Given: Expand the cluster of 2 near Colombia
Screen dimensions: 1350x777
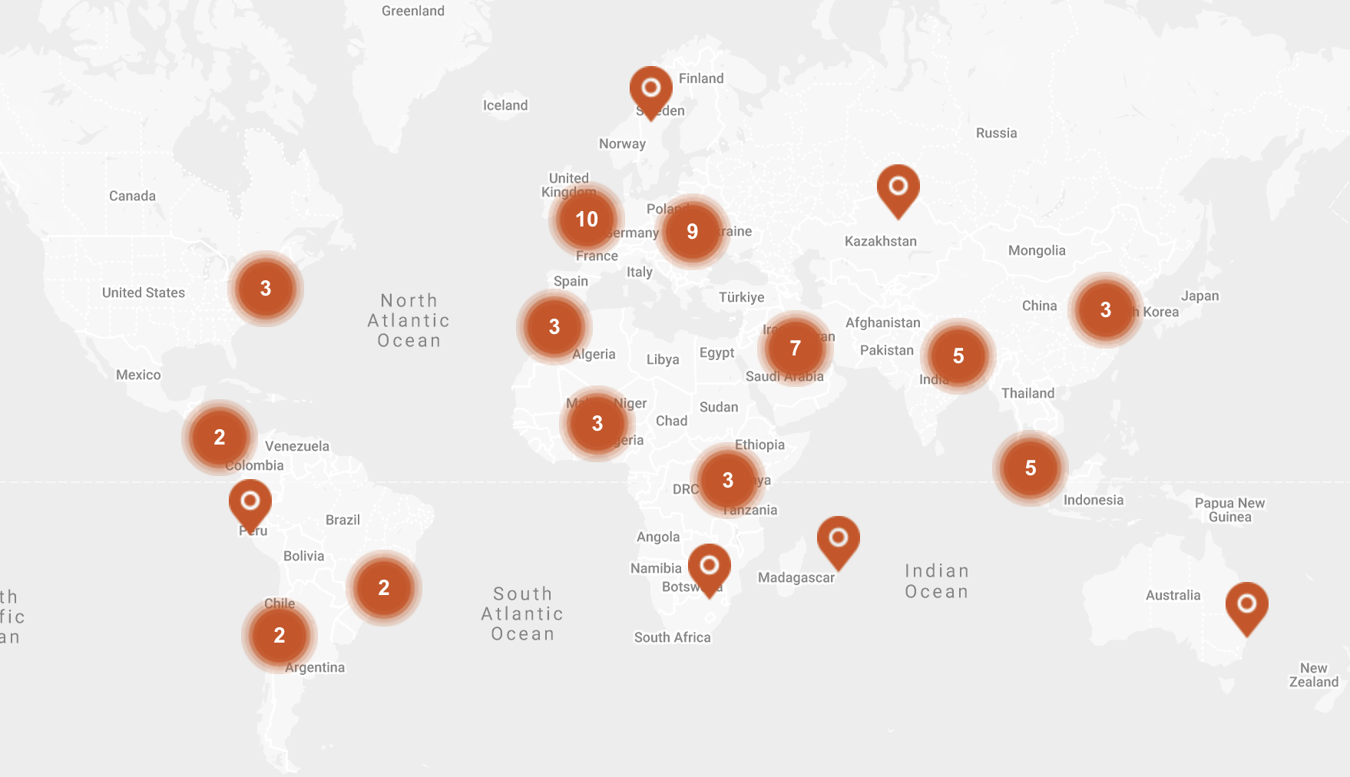Looking at the screenshot, I should pos(220,438).
